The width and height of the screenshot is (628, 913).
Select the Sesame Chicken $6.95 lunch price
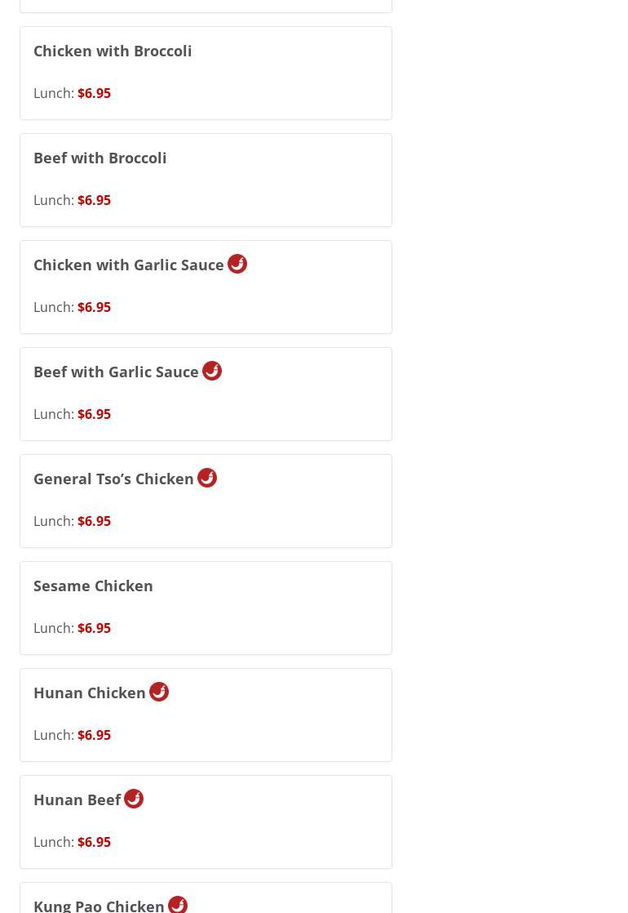94,628
